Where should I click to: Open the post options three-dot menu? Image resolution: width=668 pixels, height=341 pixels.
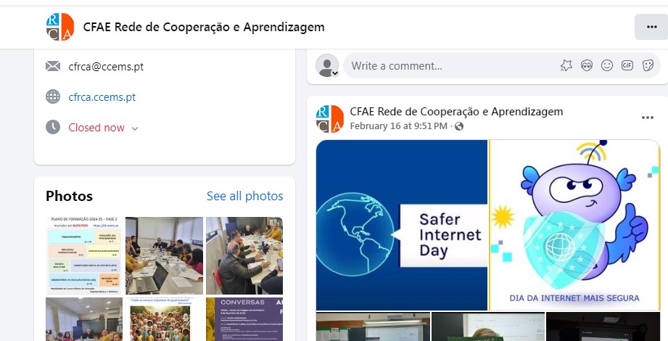coord(648,118)
